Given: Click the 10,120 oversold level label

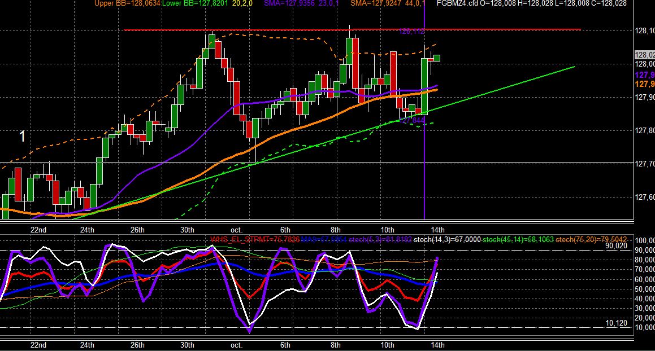Looking at the screenshot, I should click(616, 323).
